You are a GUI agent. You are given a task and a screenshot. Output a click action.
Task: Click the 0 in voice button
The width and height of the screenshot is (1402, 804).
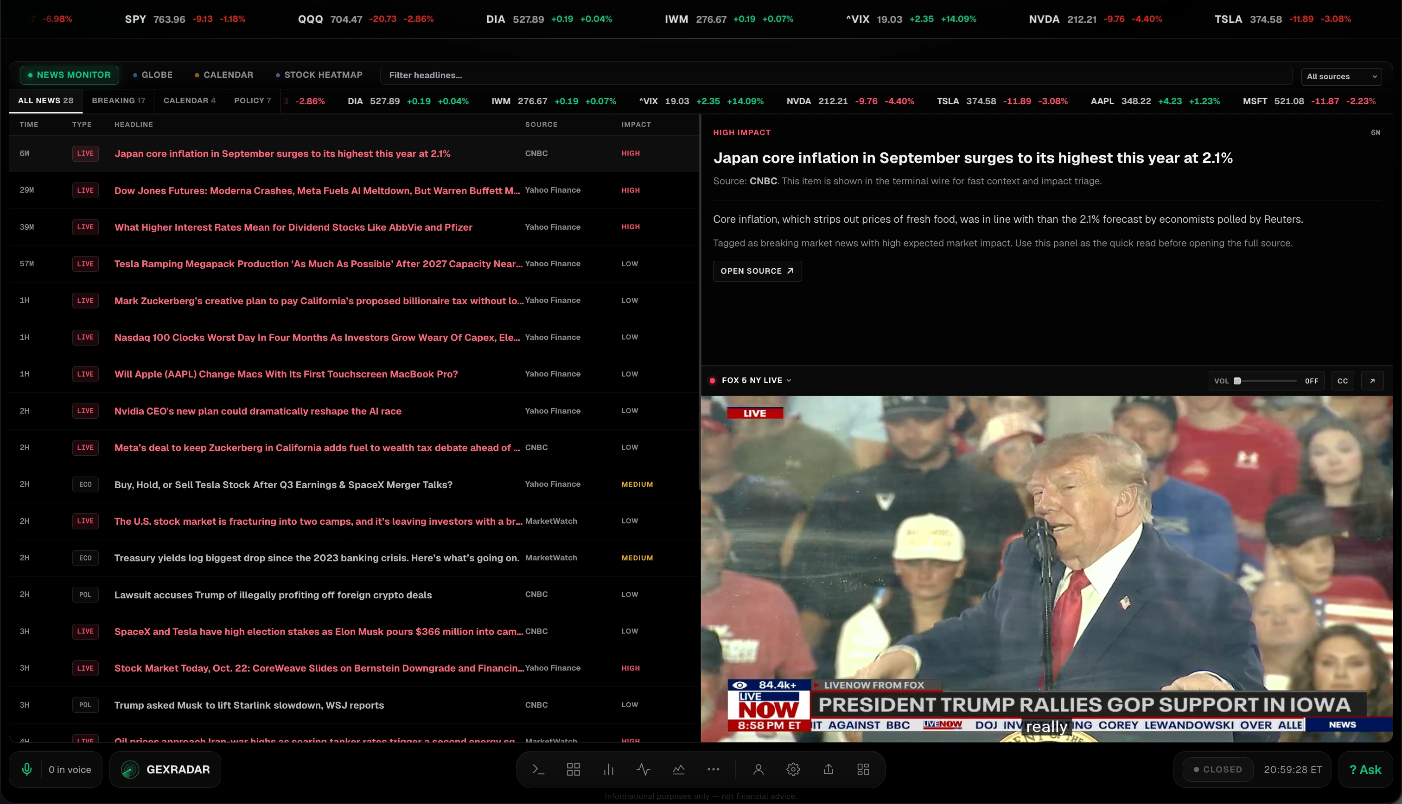(x=56, y=769)
